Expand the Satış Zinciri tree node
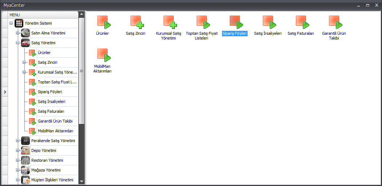The width and height of the screenshot is (382, 186). (x=24, y=62)
